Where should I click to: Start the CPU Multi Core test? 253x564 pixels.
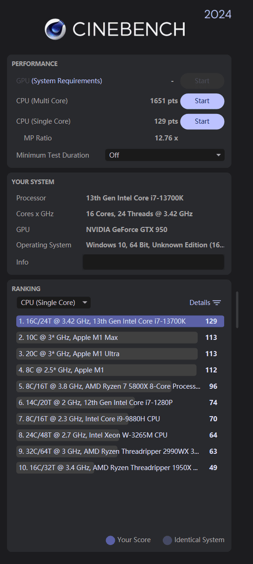pyautogui.click(x=202, y=101)
